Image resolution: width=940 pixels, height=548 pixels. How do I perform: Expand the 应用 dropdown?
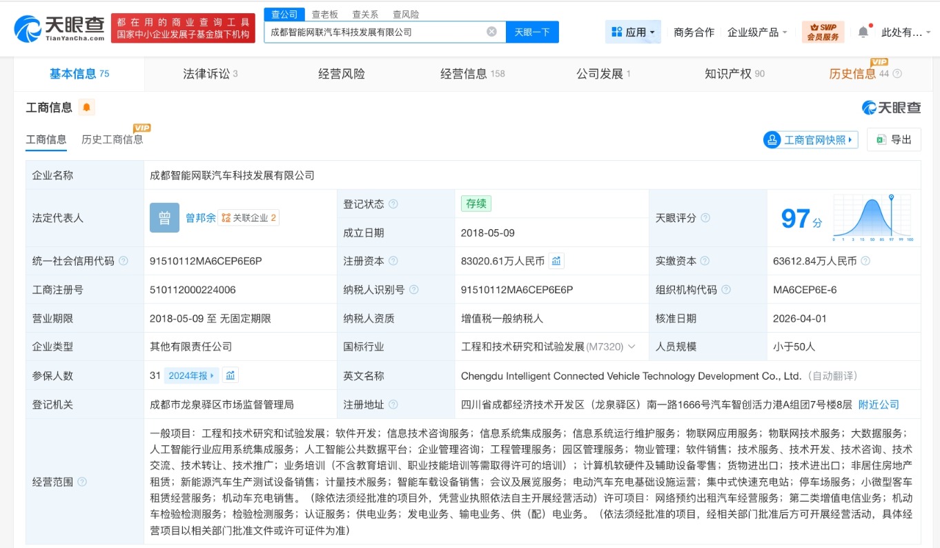(633, 32)
